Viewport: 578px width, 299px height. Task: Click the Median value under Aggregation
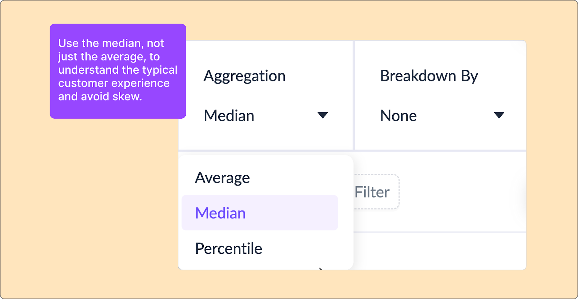(x=229, y=115)
